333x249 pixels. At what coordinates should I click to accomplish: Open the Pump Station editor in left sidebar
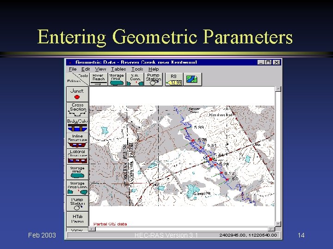point(77,203)
